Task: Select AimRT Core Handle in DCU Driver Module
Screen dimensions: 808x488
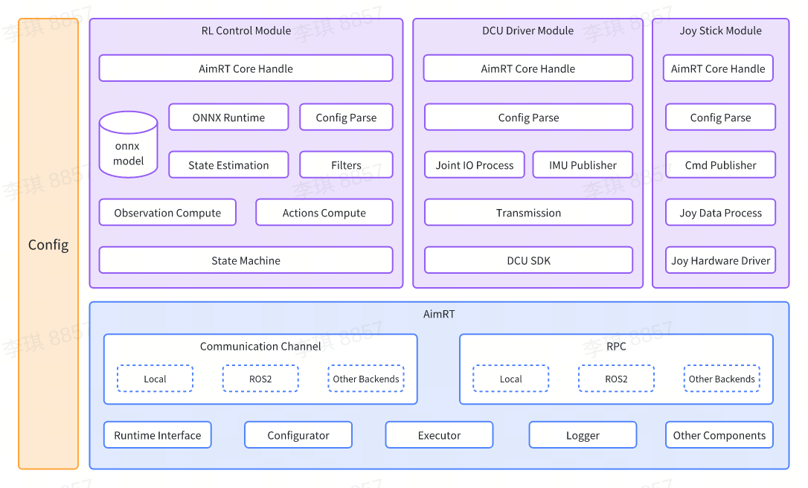Action: click(x=528, y=68)
